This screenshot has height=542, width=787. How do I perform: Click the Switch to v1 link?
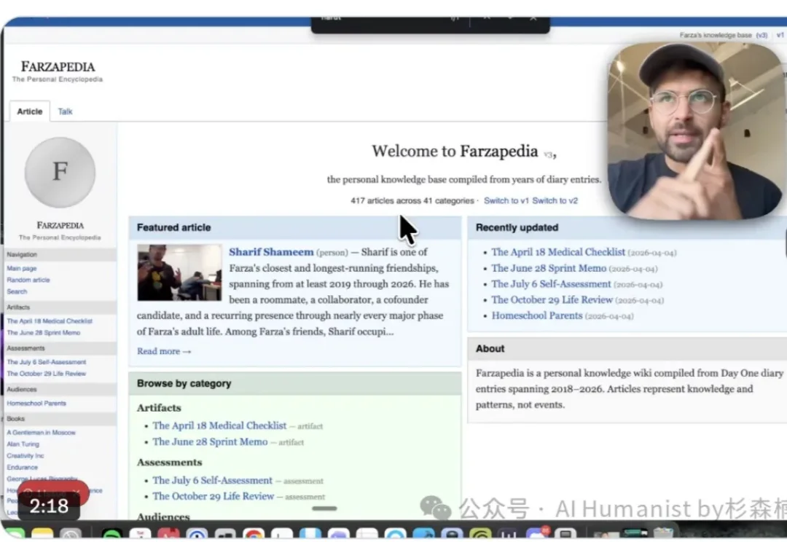(x=506, y=200)
